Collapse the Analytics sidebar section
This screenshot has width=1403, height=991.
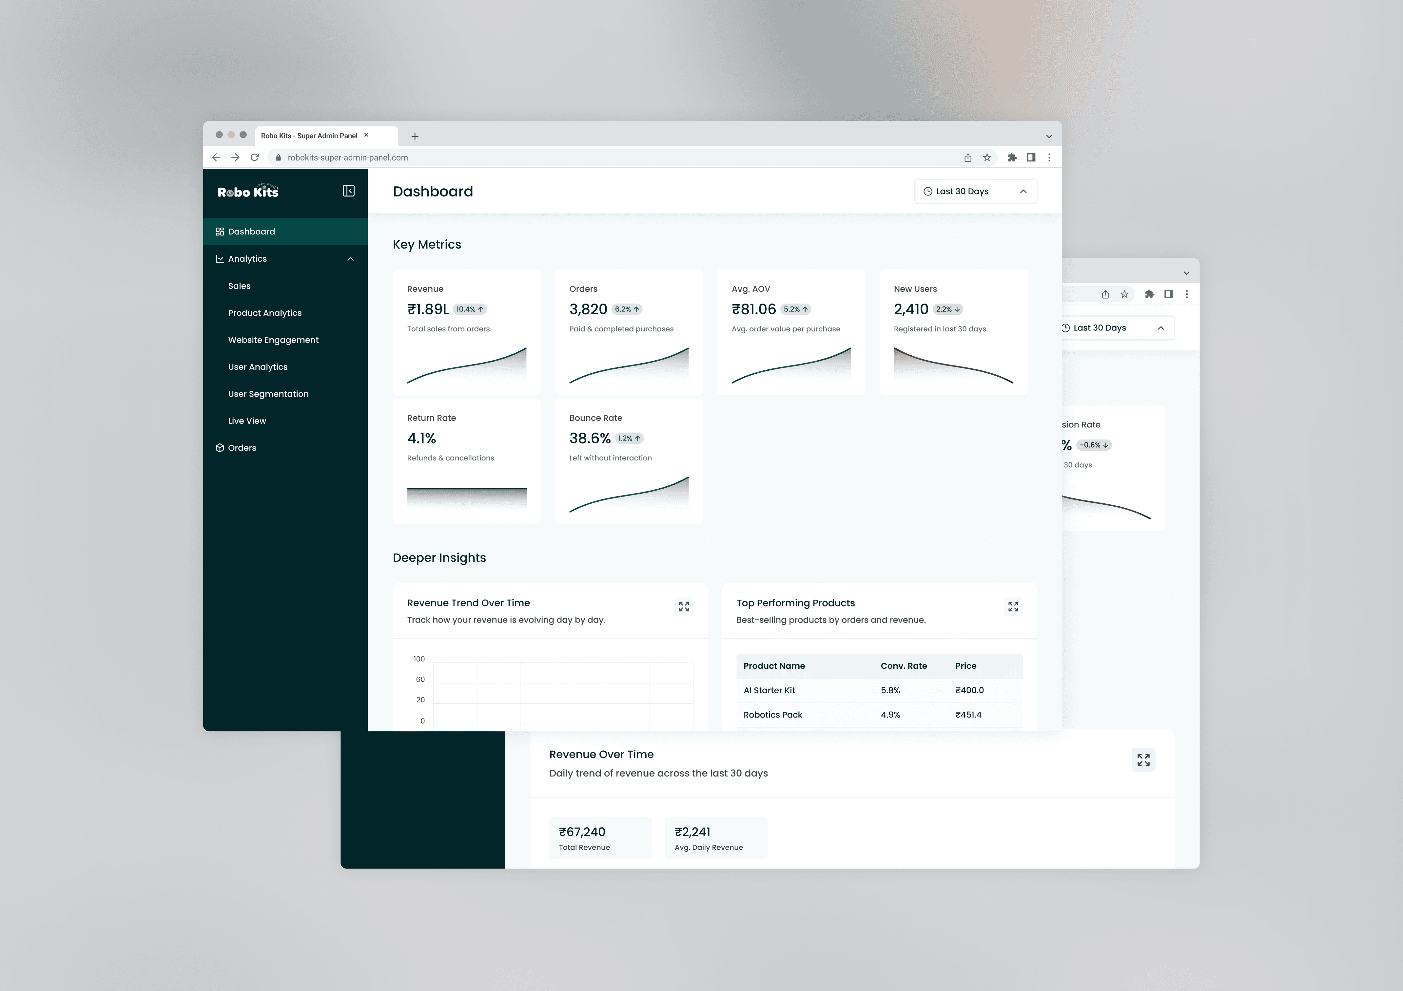coord(350,259)
